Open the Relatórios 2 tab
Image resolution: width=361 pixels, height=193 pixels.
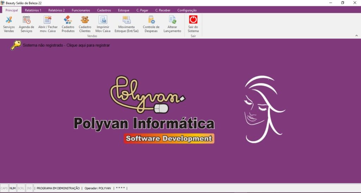tap(56, 10)
